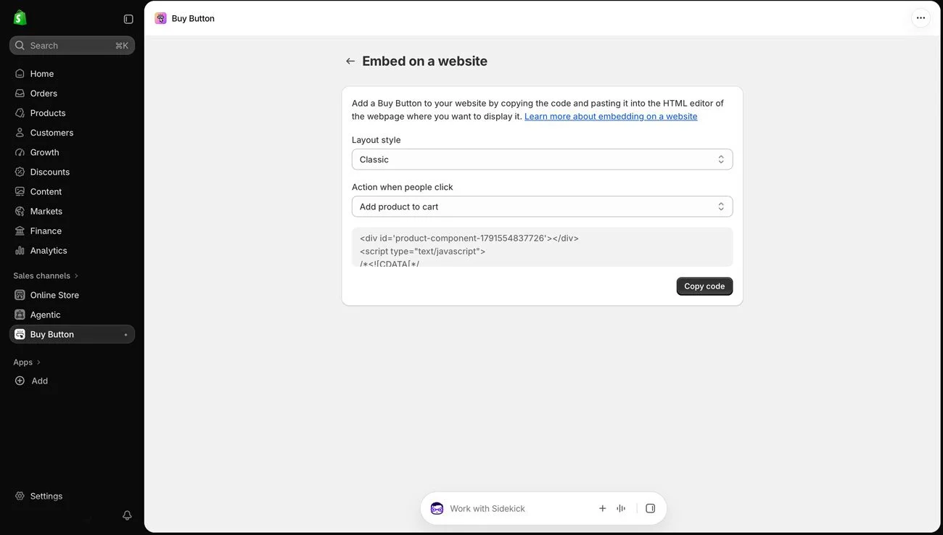Click the search magnifier icon
The image size is (943, 535).
[x=20, y=46]
